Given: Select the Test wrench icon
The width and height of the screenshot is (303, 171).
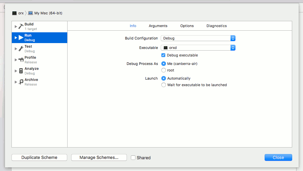Looking at the screenshot, I should click(x=21, y=49).
